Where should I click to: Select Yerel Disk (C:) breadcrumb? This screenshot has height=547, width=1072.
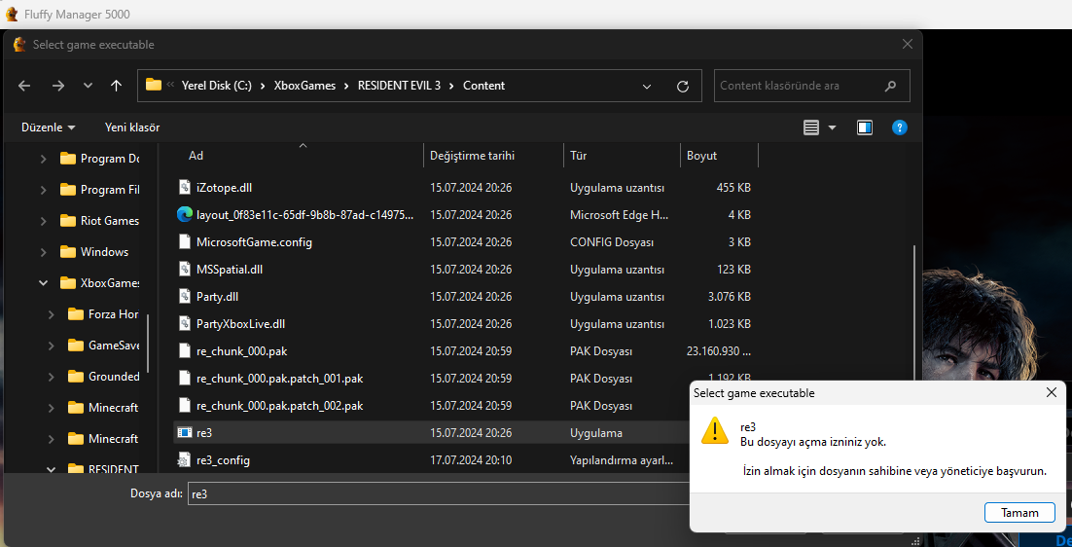[217, 86]
